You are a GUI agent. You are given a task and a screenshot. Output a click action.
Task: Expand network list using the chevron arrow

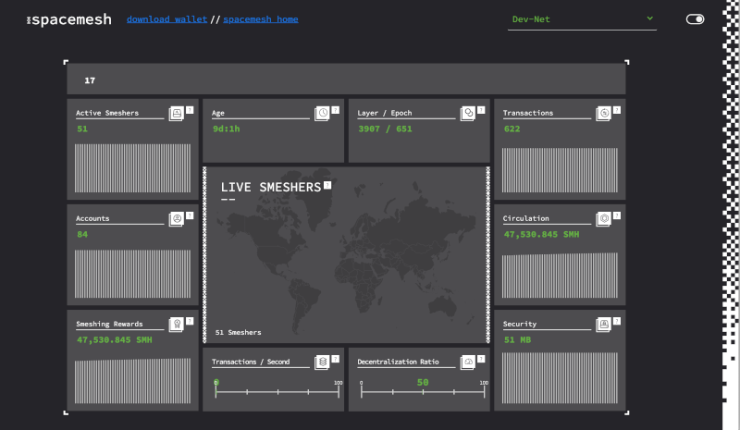(x=650, y=18)
